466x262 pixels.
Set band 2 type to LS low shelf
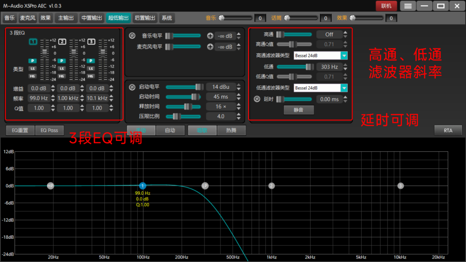(x=62, y=69)
